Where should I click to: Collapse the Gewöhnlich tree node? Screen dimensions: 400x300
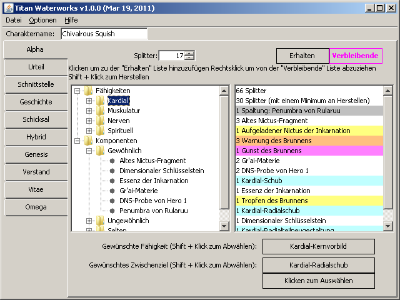(89, 151)
